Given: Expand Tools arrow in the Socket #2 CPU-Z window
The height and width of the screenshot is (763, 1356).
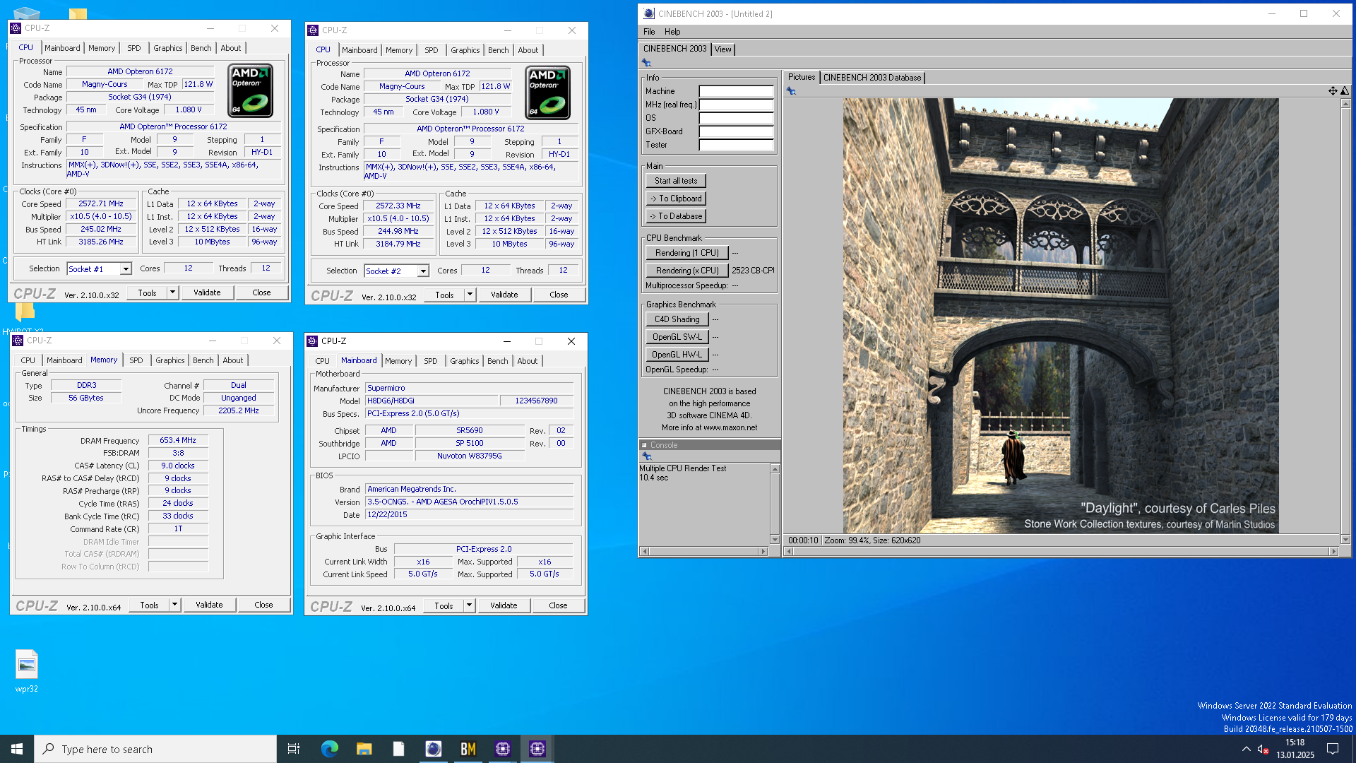Looking at the screenshot, I should pyautogui.click(x=470, y=295).
